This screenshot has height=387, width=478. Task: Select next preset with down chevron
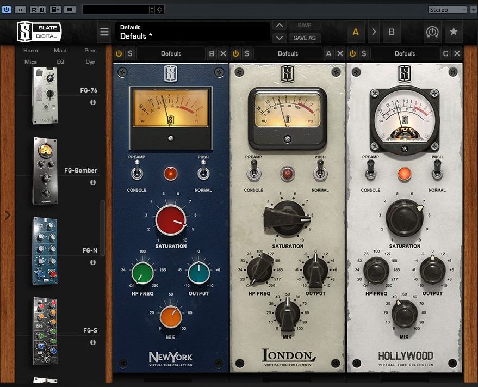279,38
